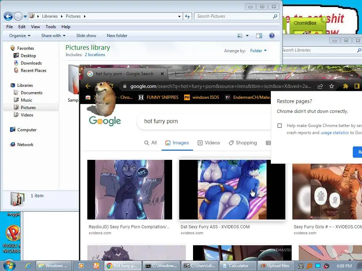Open Explorer Help question mark icon
The height and width of the screenshot is (271, 362).
click(272, 36)
